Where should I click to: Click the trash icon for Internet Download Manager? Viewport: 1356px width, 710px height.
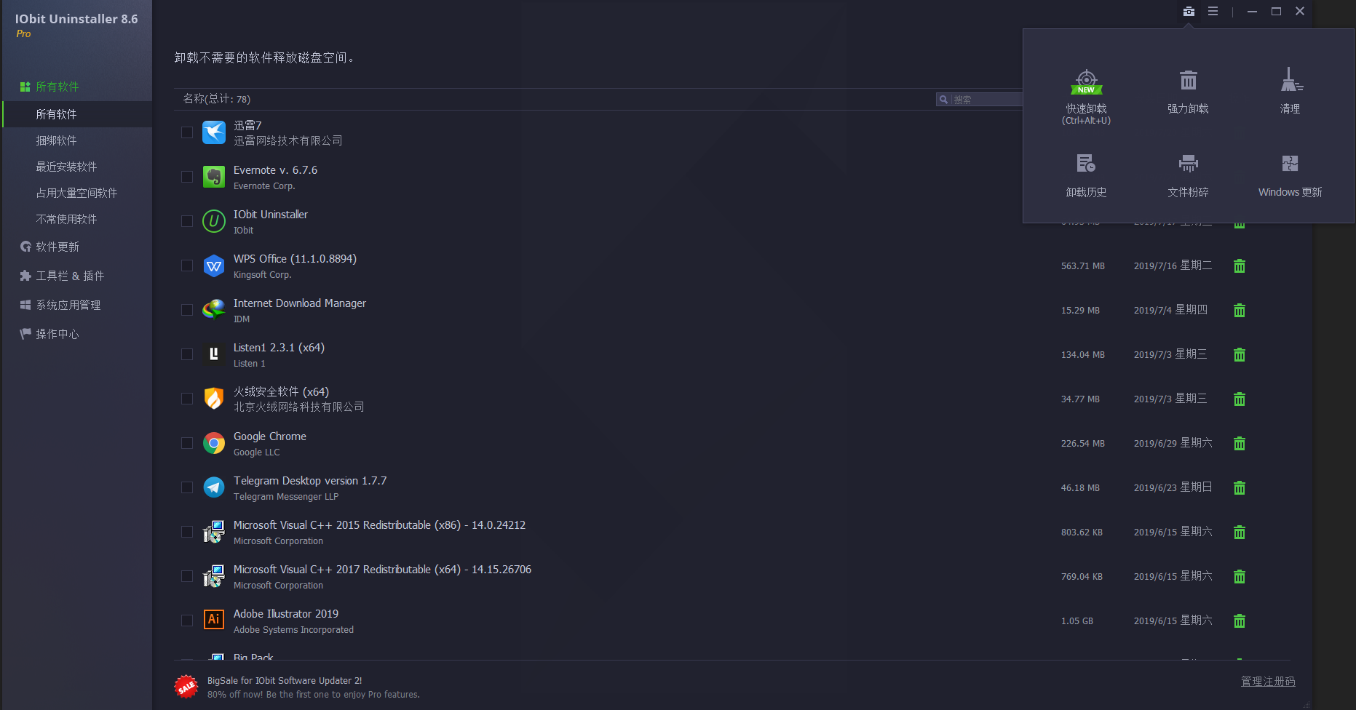click(x=1240, y=311)
